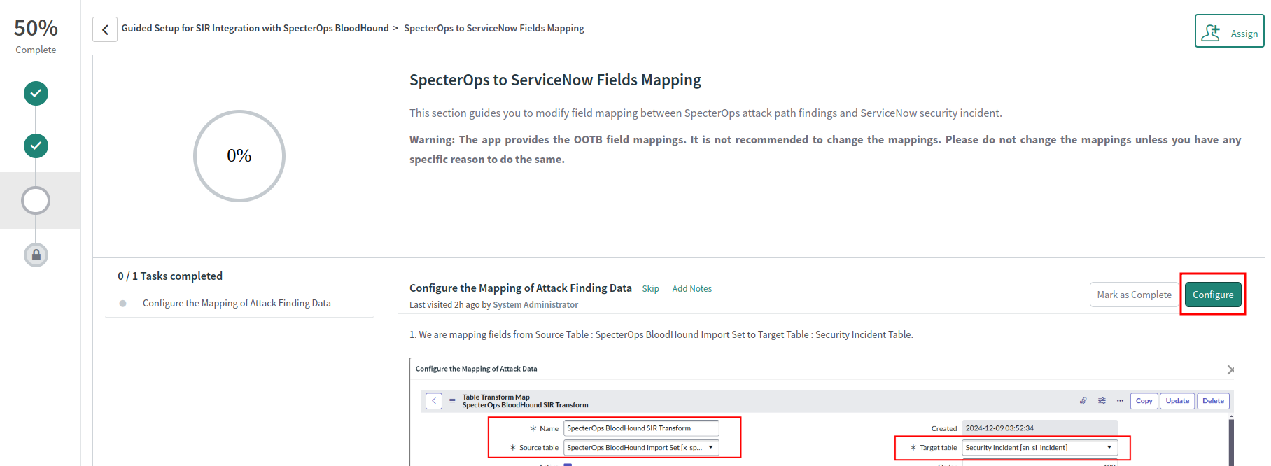
Task: Select the first completed checkmark step
Action: click(36, 93)
